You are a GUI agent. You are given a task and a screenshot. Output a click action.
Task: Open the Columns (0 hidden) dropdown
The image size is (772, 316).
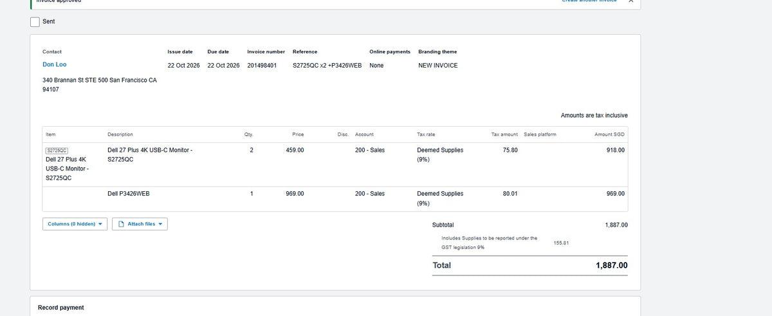click(x=75, y=224)
